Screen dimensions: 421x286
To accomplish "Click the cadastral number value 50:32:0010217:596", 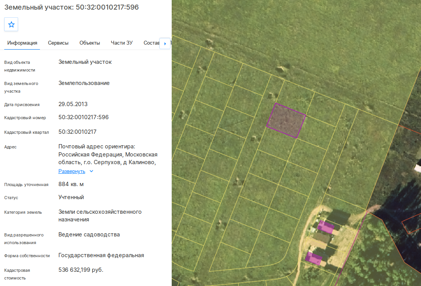I will [83, 117].
